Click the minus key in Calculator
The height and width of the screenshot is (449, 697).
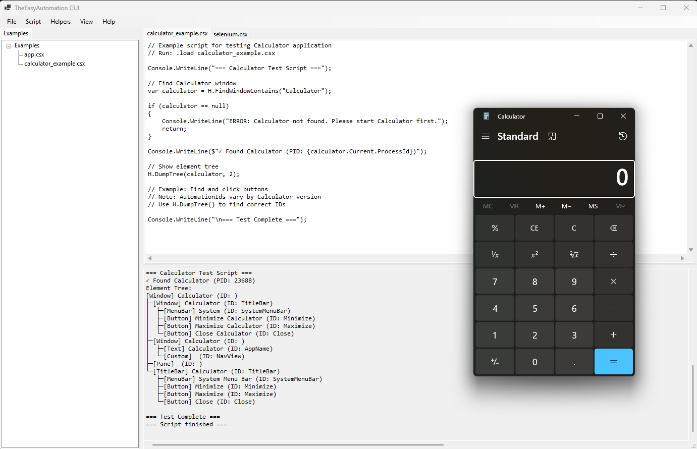click(x=614, y=308)
